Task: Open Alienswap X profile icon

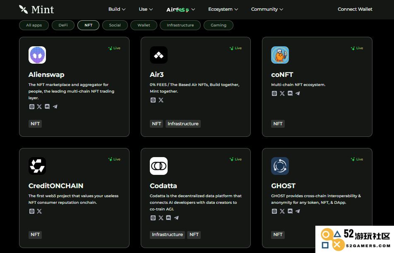Action: [x=39, y=107]
